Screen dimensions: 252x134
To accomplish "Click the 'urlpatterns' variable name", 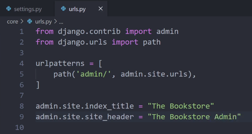I will click(60, 64).
